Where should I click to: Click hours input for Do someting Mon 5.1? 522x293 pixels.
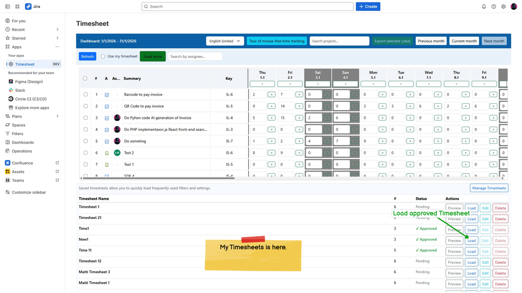[x=369, y=141]
